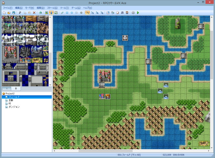Select the Flood Fill tool
Screen dimensions: 215x158
(x=76, y=13)
